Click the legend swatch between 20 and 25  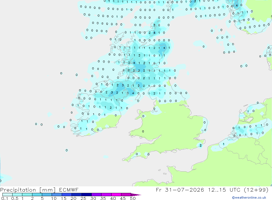76,195
